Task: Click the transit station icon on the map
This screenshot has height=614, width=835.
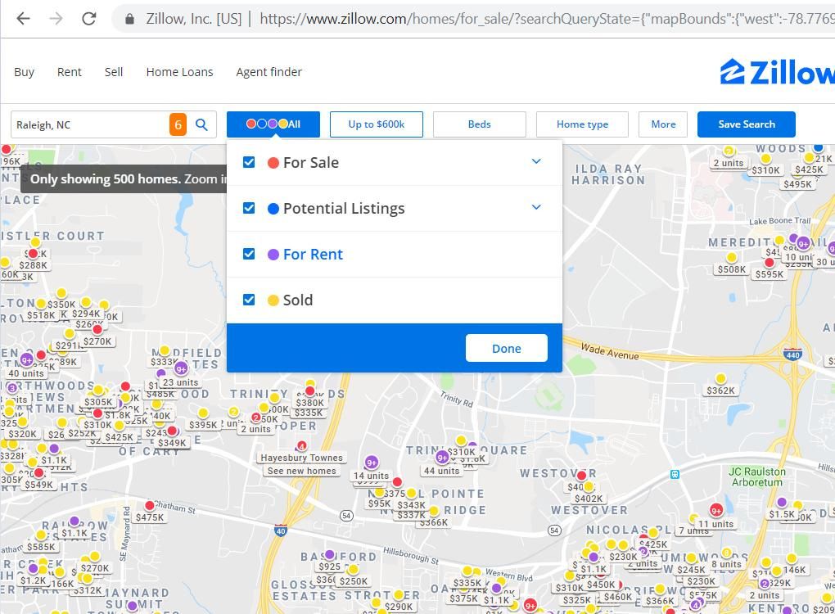Action: [x=675, y=475]
